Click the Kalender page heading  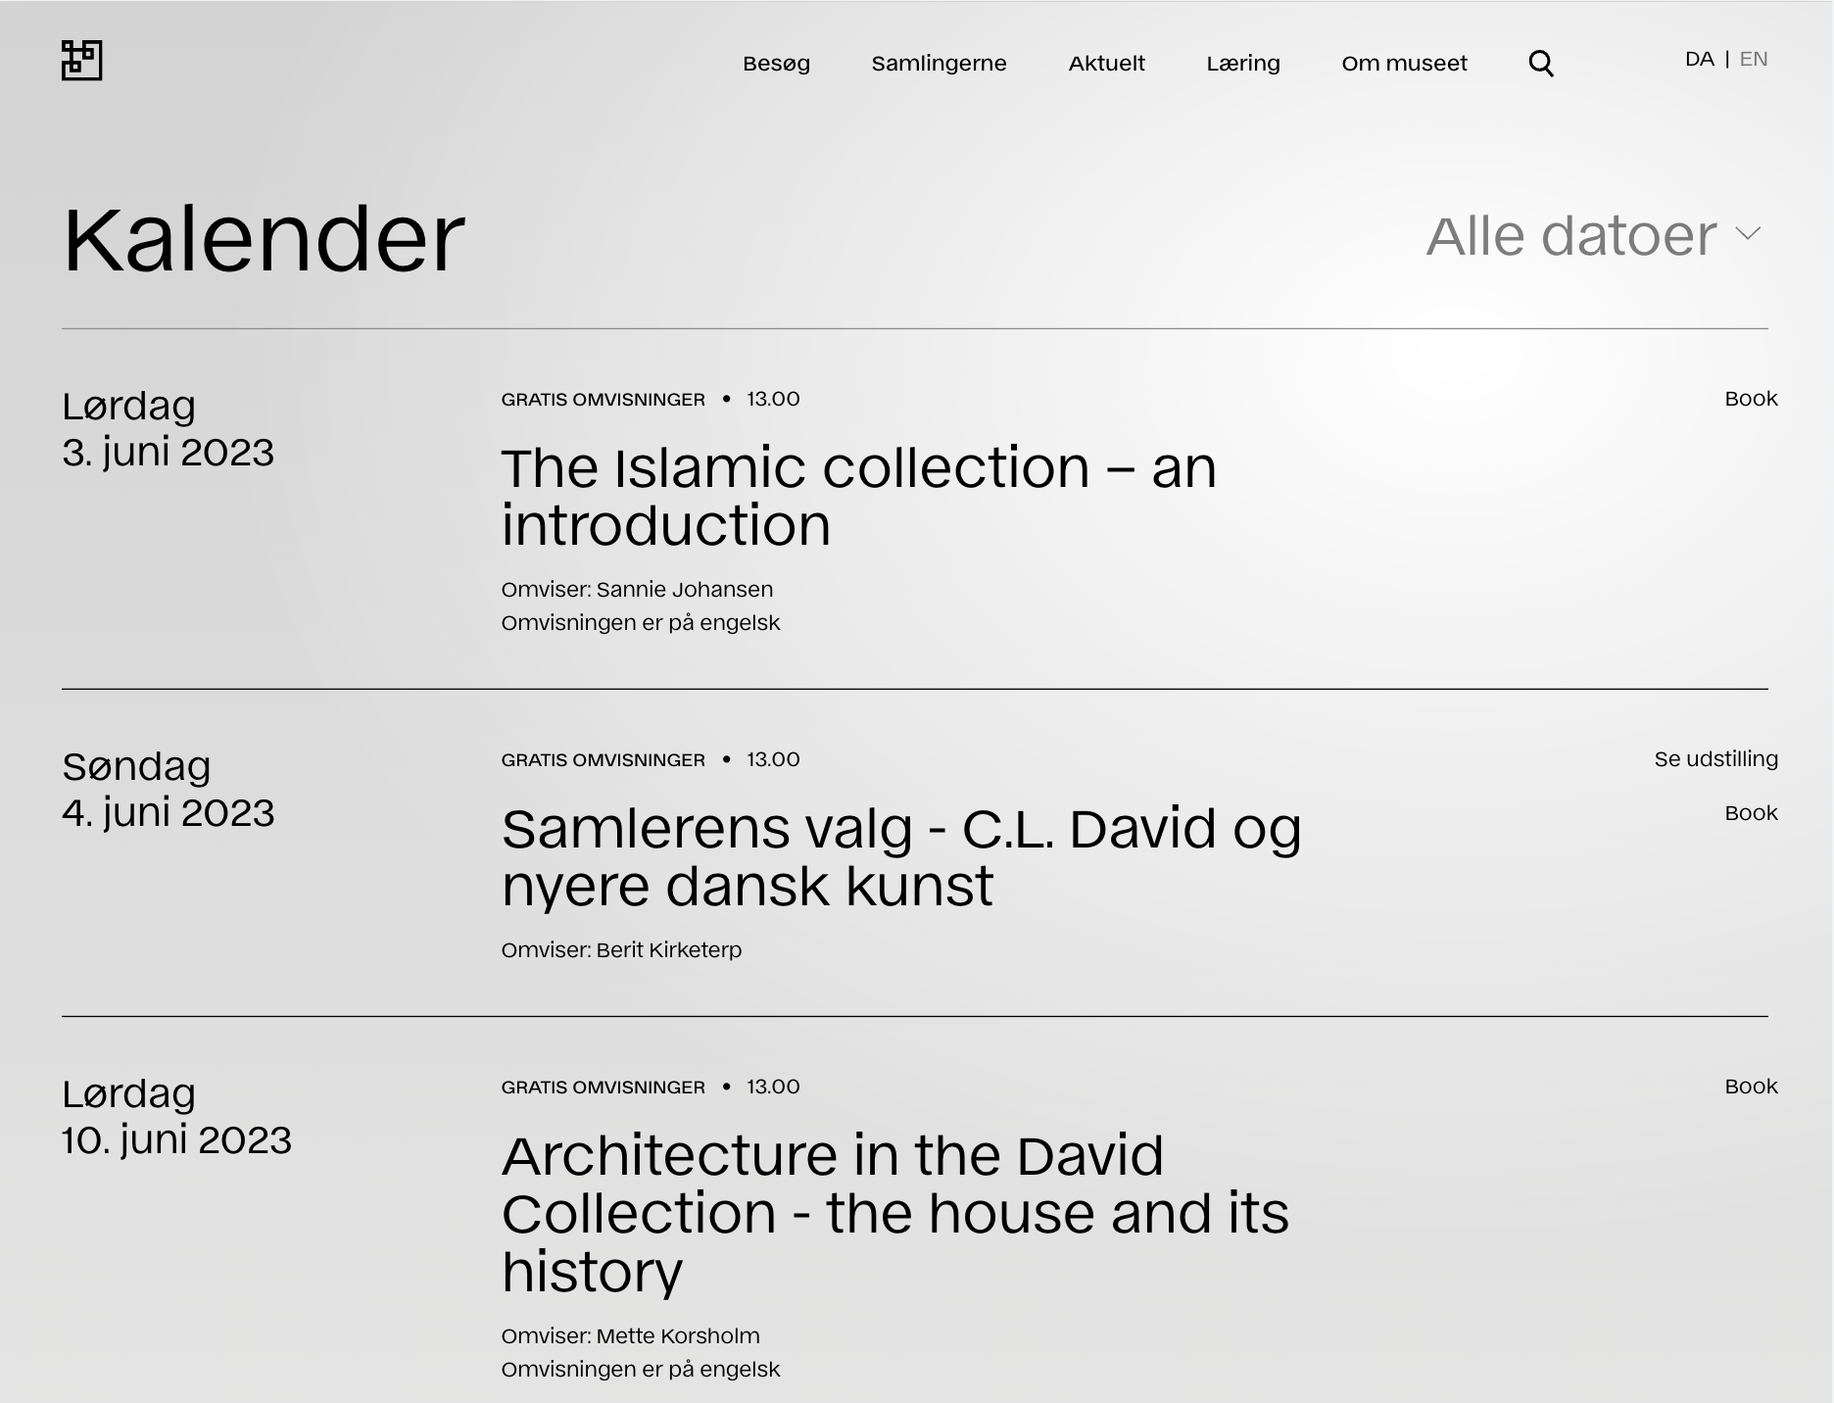(264, 239)
